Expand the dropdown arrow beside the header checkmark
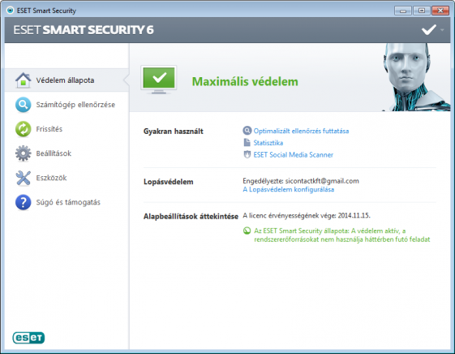The image size is (455, 354). [x=442, y=30]
